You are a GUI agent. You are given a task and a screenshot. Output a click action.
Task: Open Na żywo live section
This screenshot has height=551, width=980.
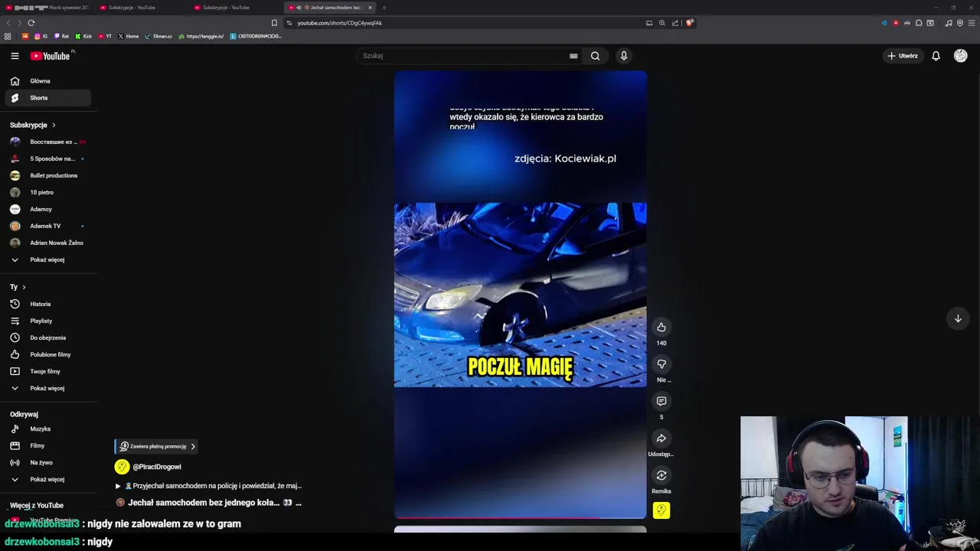(x=48, y=462)
